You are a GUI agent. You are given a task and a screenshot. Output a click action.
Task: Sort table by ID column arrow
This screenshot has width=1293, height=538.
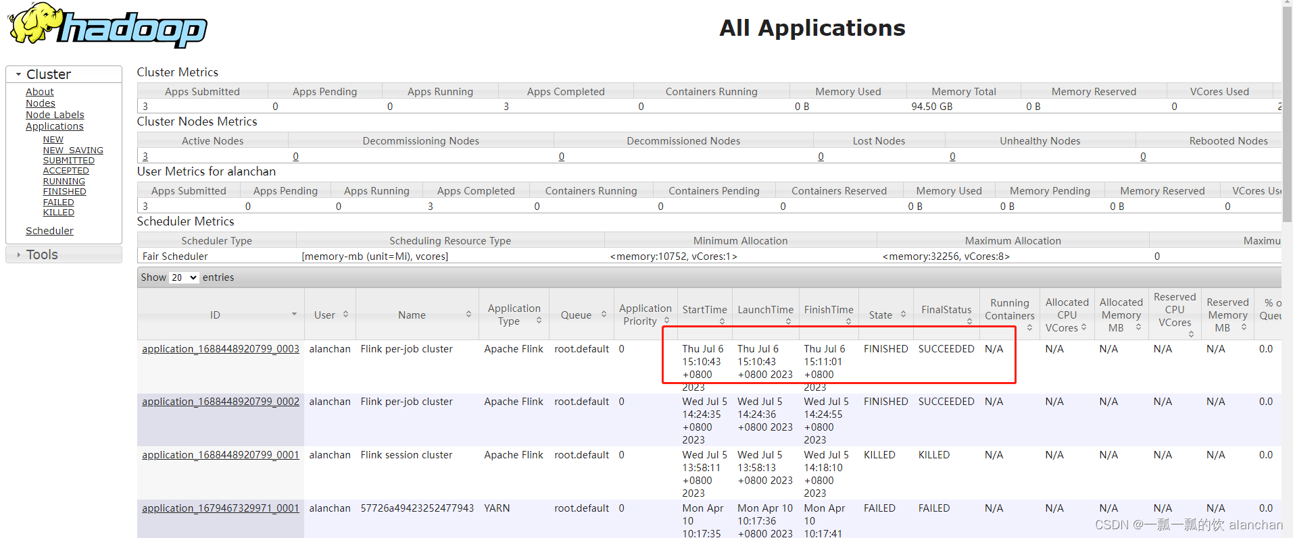pyautogui.click(x=294, y=315)
